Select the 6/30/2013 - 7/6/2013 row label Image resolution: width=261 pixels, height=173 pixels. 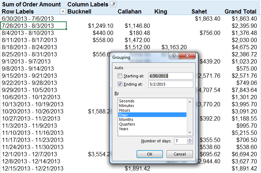click(x=28, y=19)
